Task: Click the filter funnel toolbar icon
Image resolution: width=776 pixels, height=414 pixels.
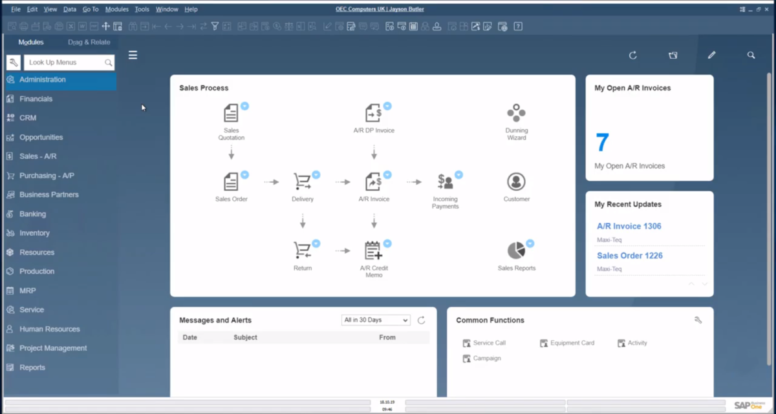Action: click(215, 26)
